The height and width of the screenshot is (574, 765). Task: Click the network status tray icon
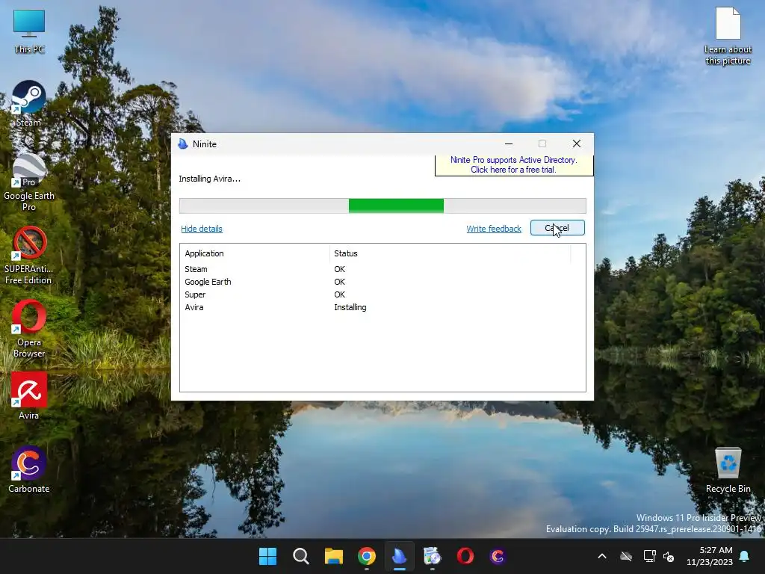[649, 556]
